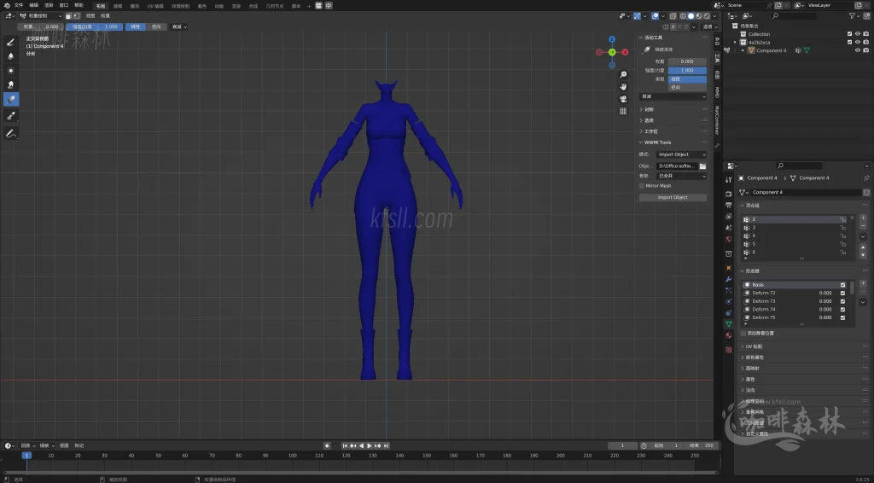Toggle the camera view icon
Viewport: 874px width, 483px height.
[x=623, y=99]
